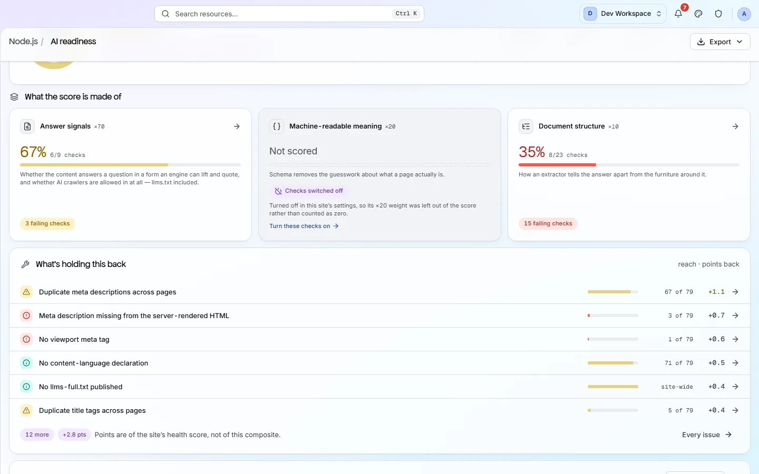The image size is (759, 474).
Task: Click the 'site-wide' reach value
Action: (x=677, y=387)
